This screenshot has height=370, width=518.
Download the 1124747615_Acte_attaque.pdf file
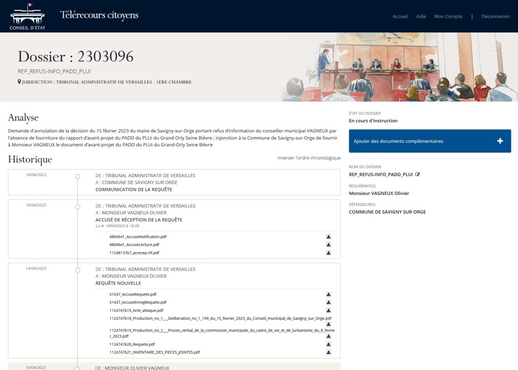coord(328,310)
